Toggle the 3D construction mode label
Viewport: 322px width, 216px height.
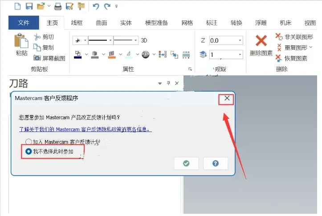click(x=144, y=40)
